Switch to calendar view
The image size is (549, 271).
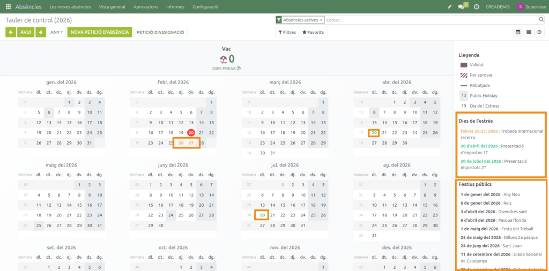coord(518,32)
